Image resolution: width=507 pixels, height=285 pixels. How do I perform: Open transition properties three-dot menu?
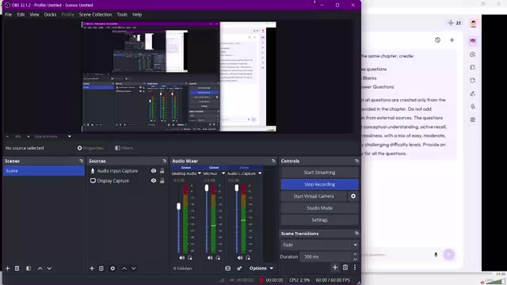[x=355, y=268]
